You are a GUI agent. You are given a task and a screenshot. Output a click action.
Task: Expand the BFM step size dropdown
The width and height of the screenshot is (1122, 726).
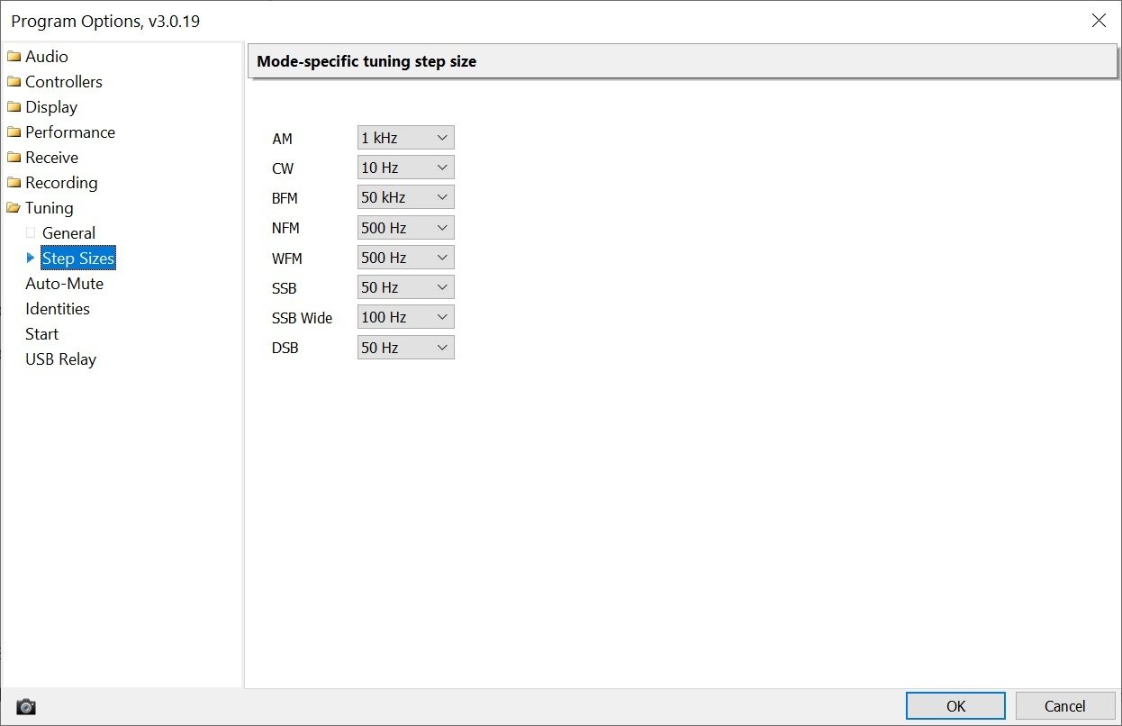[x=405, y=197]
